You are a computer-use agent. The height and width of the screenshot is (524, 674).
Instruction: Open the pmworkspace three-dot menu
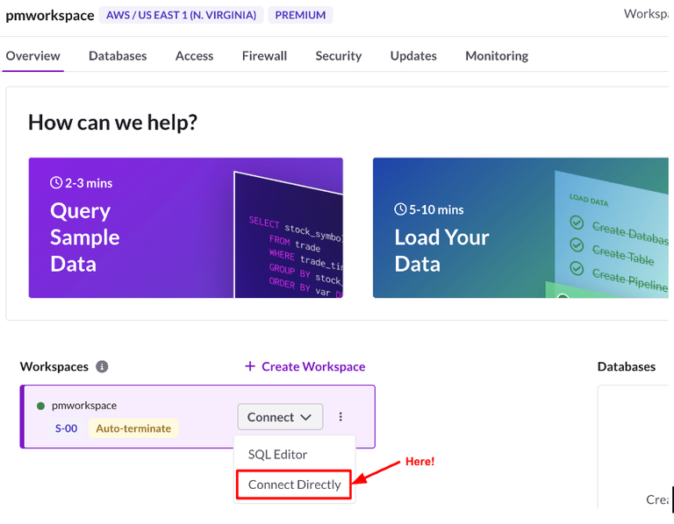[x=341, y=417]
